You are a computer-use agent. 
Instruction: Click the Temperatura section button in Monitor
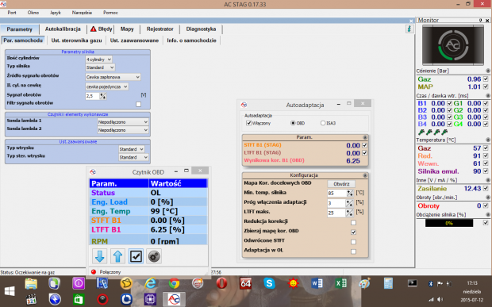click(x=488, y=140)
